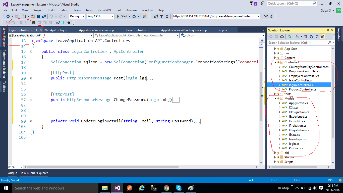Click the Home icon in Solution Explorer
Screen dimensions: 343x193
[x=282, y=37]
